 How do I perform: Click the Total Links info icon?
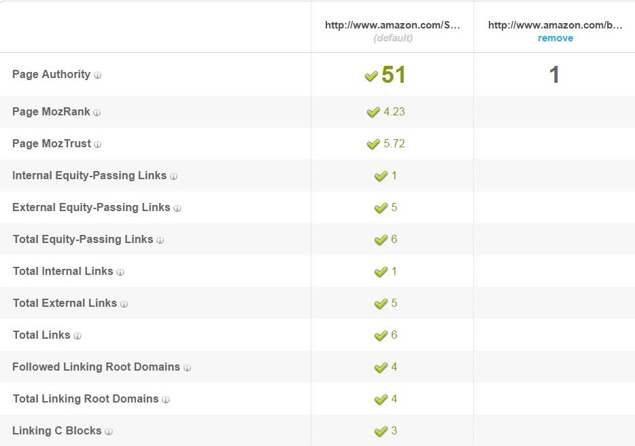[x=77, y=335]
